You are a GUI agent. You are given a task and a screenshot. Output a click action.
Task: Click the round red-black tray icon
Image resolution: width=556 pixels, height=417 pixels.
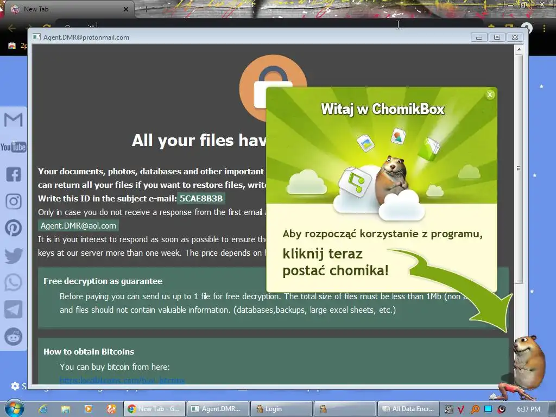(501, 409)
